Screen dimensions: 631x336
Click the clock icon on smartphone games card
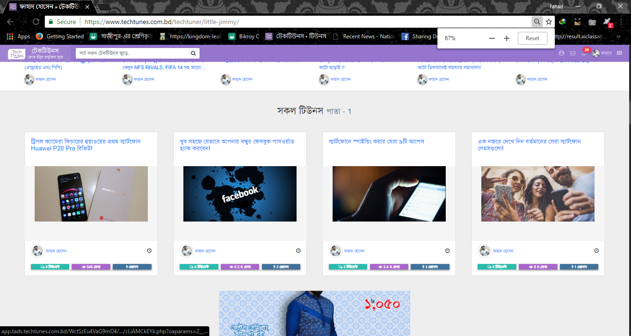point(596,251)
